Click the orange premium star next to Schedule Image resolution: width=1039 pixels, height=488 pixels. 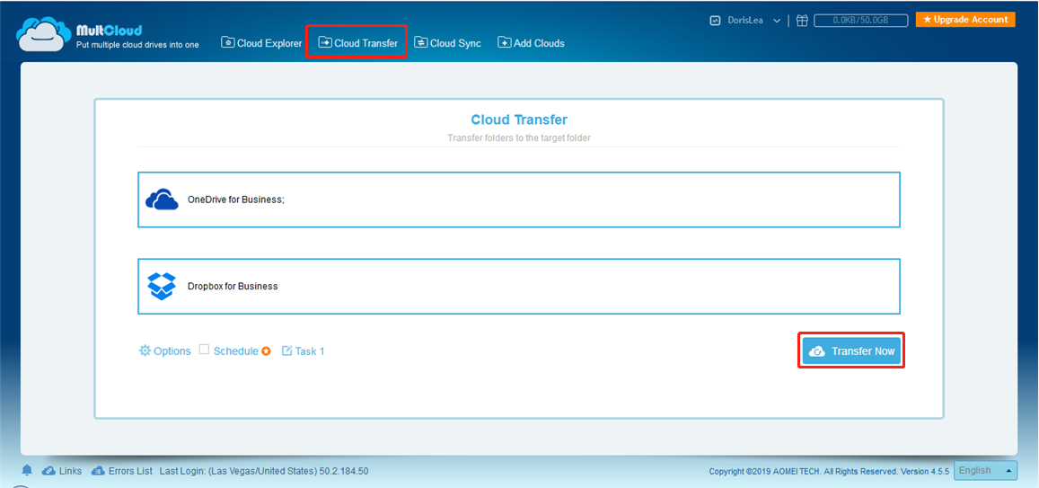266,351
